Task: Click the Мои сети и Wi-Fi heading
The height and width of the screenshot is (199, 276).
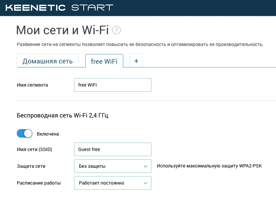Action: (x=62, y=30)
